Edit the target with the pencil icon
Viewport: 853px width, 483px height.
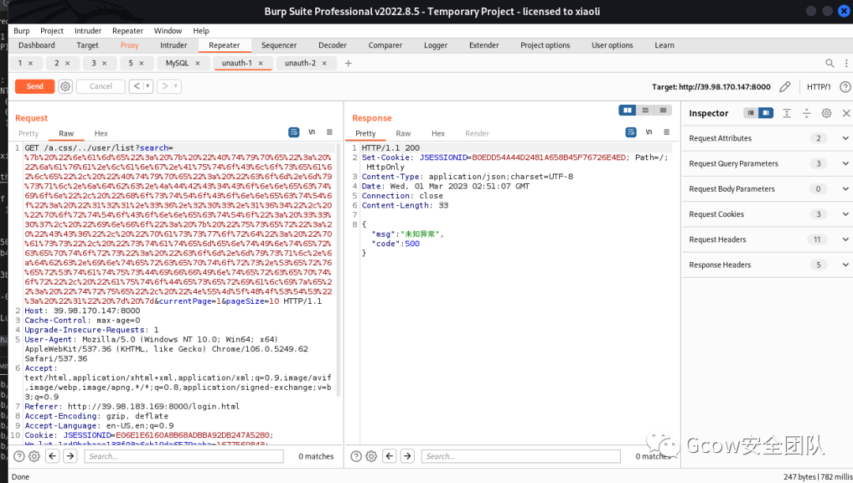[785, 86]
